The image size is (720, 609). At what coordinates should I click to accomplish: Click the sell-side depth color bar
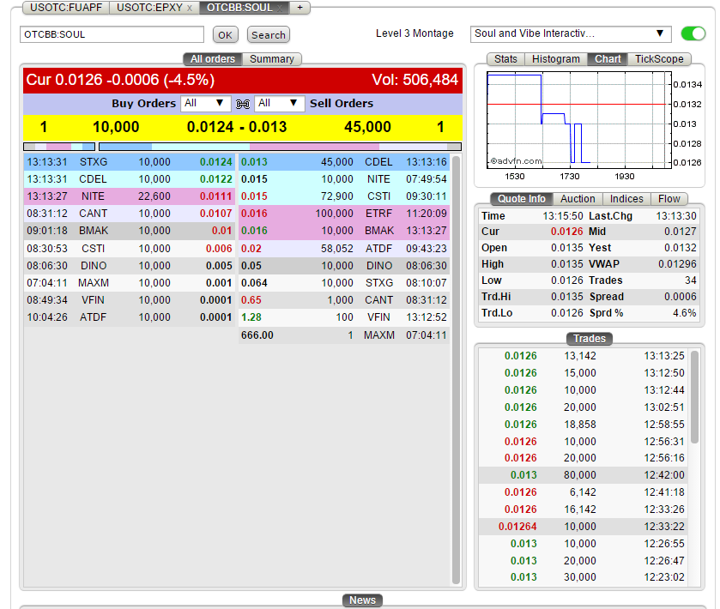(x=280, y=147)
